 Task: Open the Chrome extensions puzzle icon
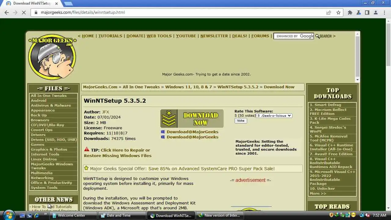click(x=350, y=13)
